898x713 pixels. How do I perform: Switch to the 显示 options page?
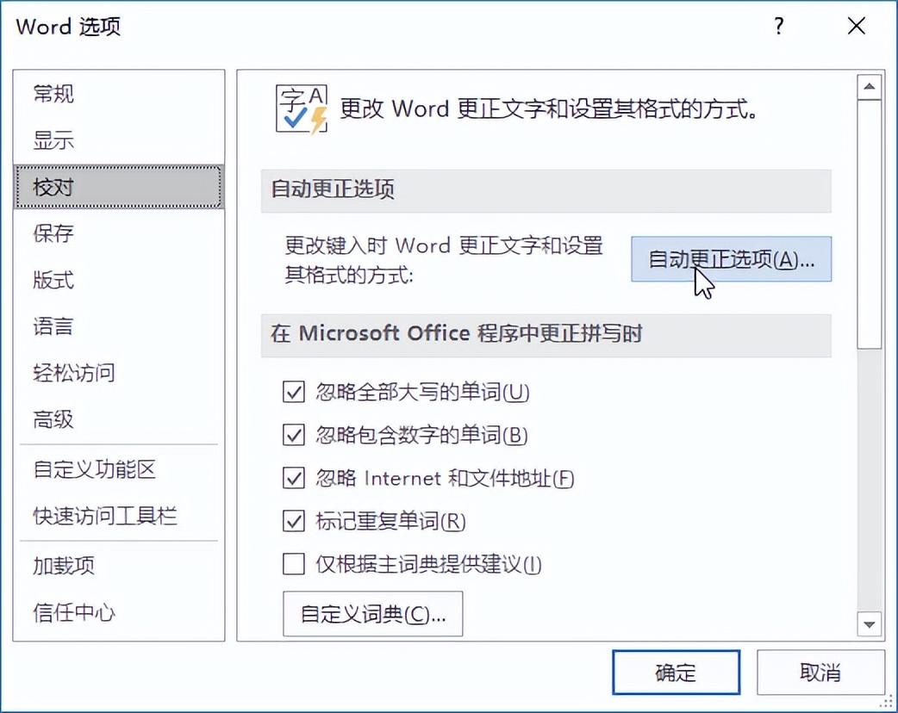point(52,139)
